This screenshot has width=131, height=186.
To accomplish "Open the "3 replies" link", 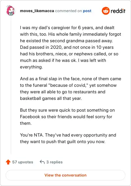I will [54, 162].
